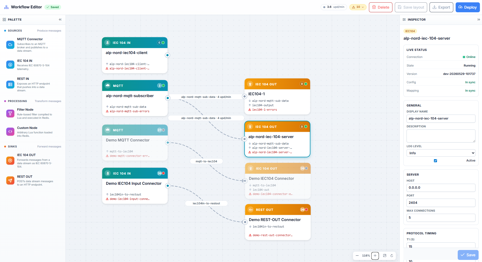The width and height of the screenshot is (482, 262).
Task: Click the input port of Demo REST-OUT Connector
Action: click(x=245, y=222)
